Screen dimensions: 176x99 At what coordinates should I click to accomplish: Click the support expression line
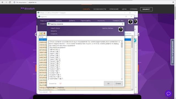pyautogui.click(x=55, y=75)
